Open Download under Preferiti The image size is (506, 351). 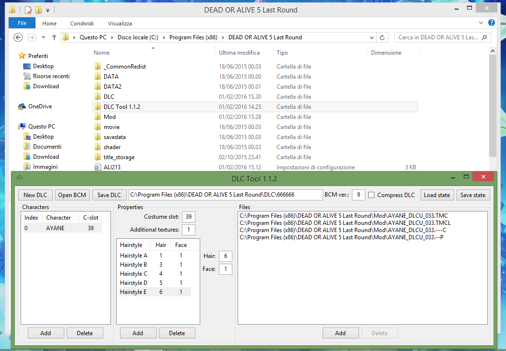(46, 86)
